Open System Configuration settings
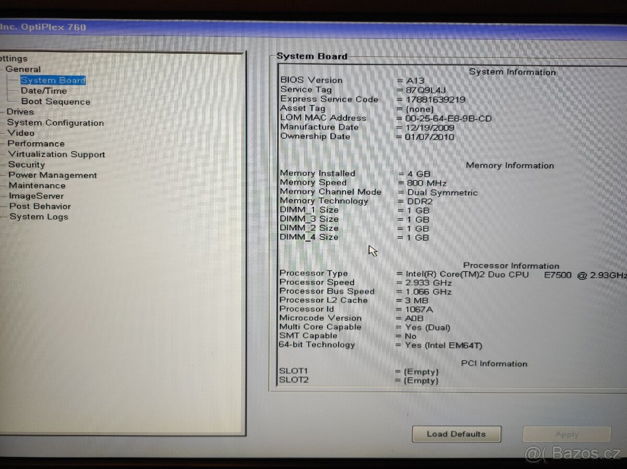The height and width of the screenshot is (469, 627). pos(55,122)
